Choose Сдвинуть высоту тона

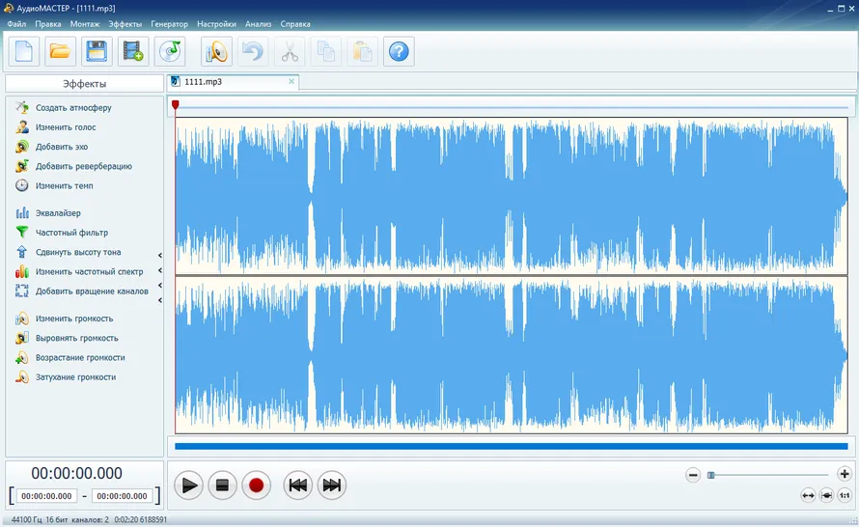point(78,252)
